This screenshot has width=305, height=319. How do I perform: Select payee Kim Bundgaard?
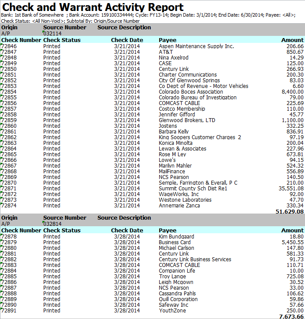click(x=176, y=237)
